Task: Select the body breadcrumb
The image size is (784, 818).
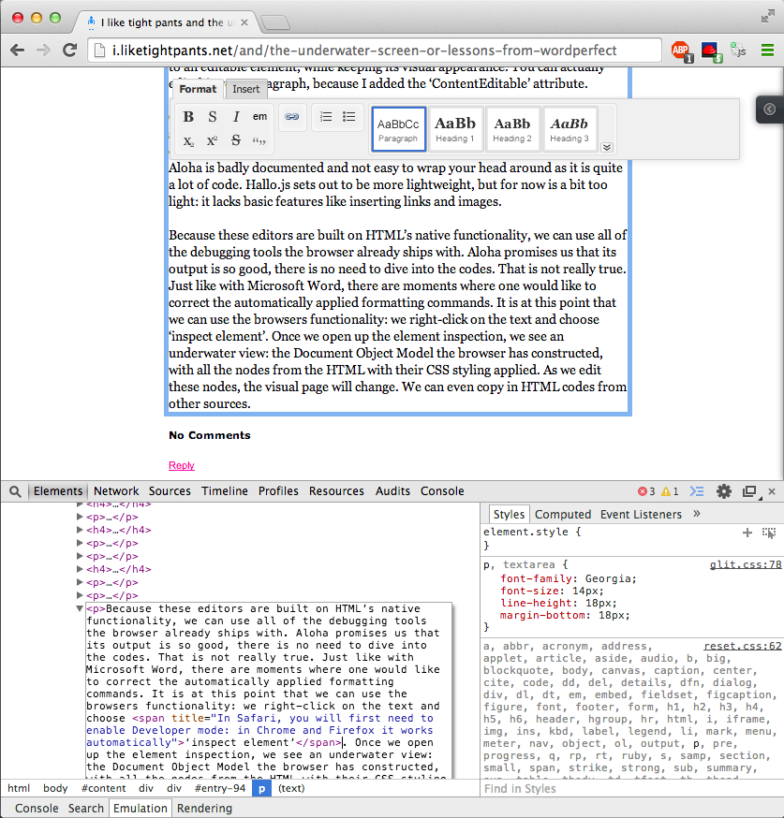Action: coord(55,788)
